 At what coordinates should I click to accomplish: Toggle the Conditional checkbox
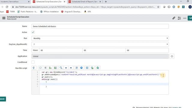33,62
